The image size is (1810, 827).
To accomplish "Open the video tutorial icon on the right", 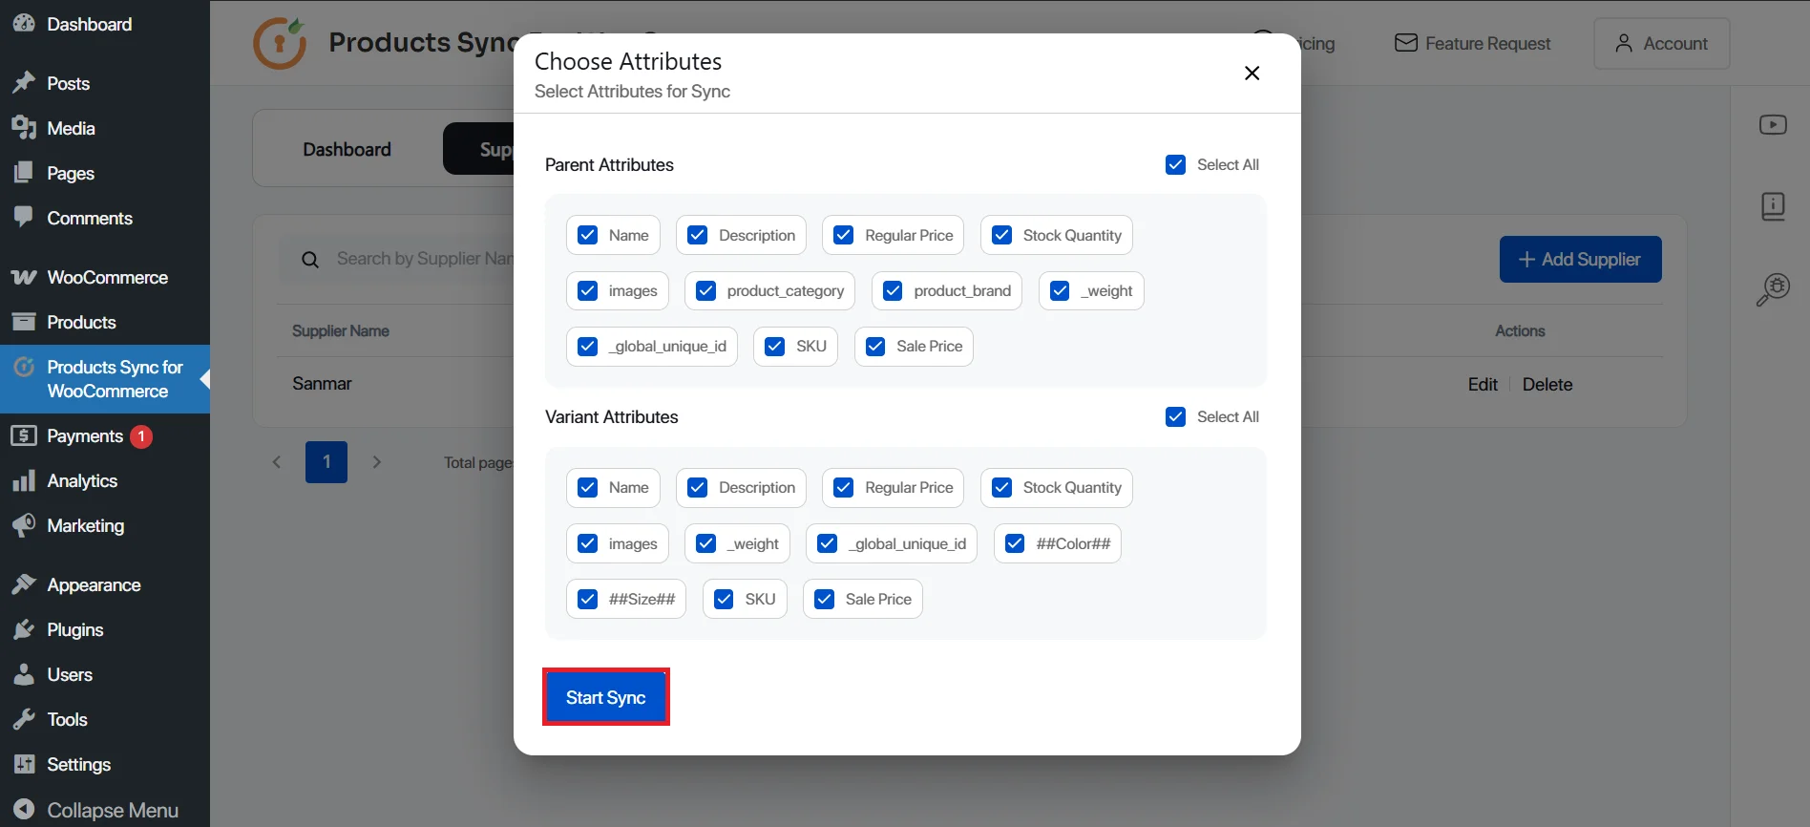I will point(1773,124).
